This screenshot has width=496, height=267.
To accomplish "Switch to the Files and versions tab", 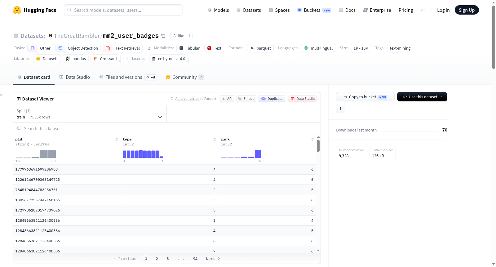I will pyautogui.click(x=127, y=77).
